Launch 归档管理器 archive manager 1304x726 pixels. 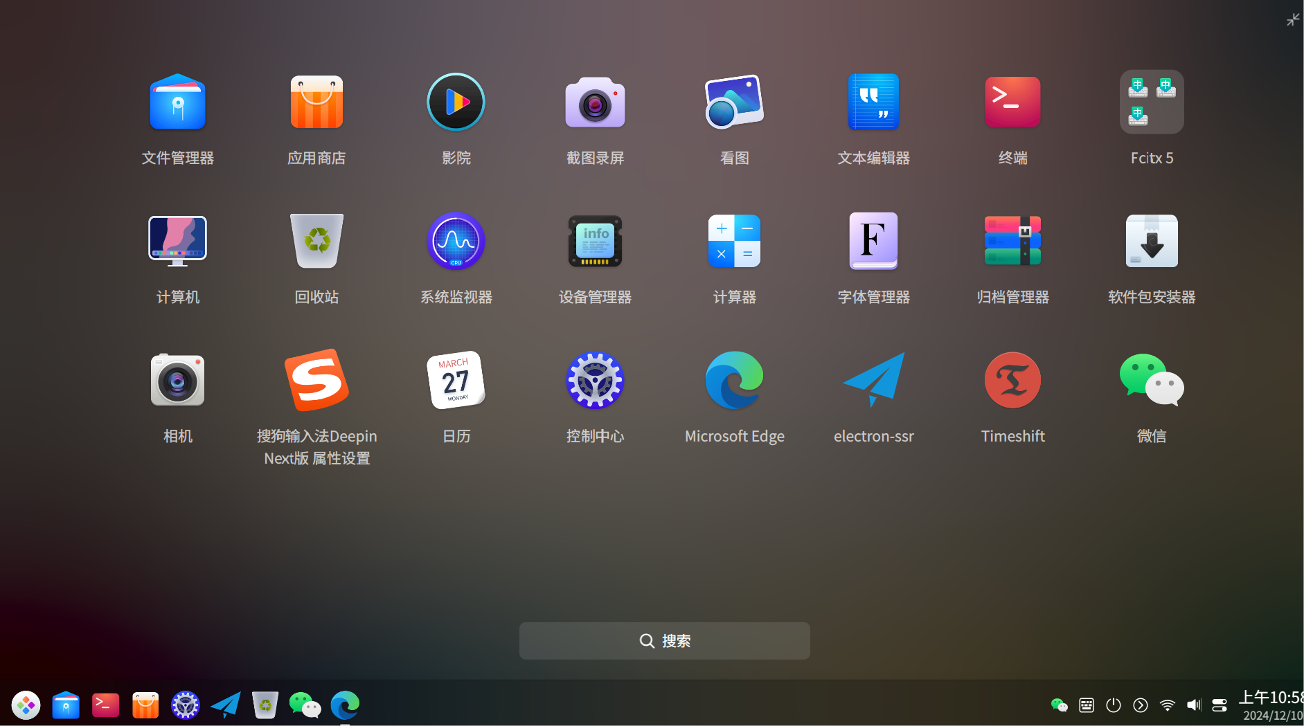pyautogui.click(x=1012, y=241)
